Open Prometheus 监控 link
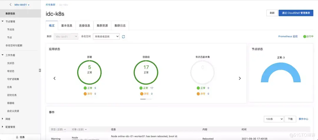 coord(288,37)
